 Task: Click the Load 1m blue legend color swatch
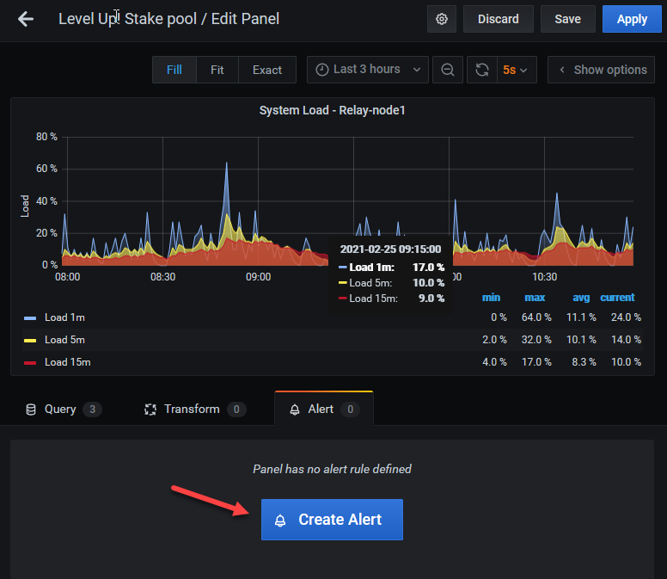tap(30, 317)
